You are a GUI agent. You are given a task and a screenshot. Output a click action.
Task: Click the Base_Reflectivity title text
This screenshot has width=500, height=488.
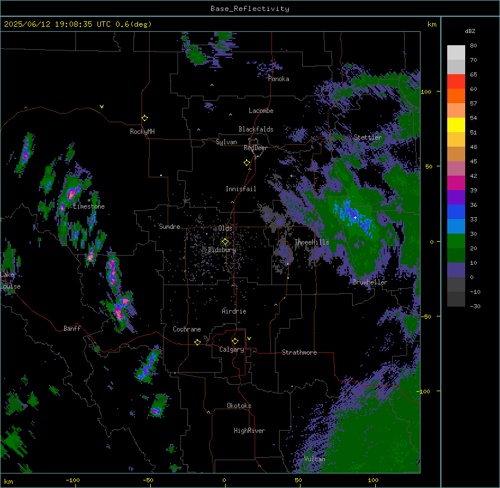250,9
